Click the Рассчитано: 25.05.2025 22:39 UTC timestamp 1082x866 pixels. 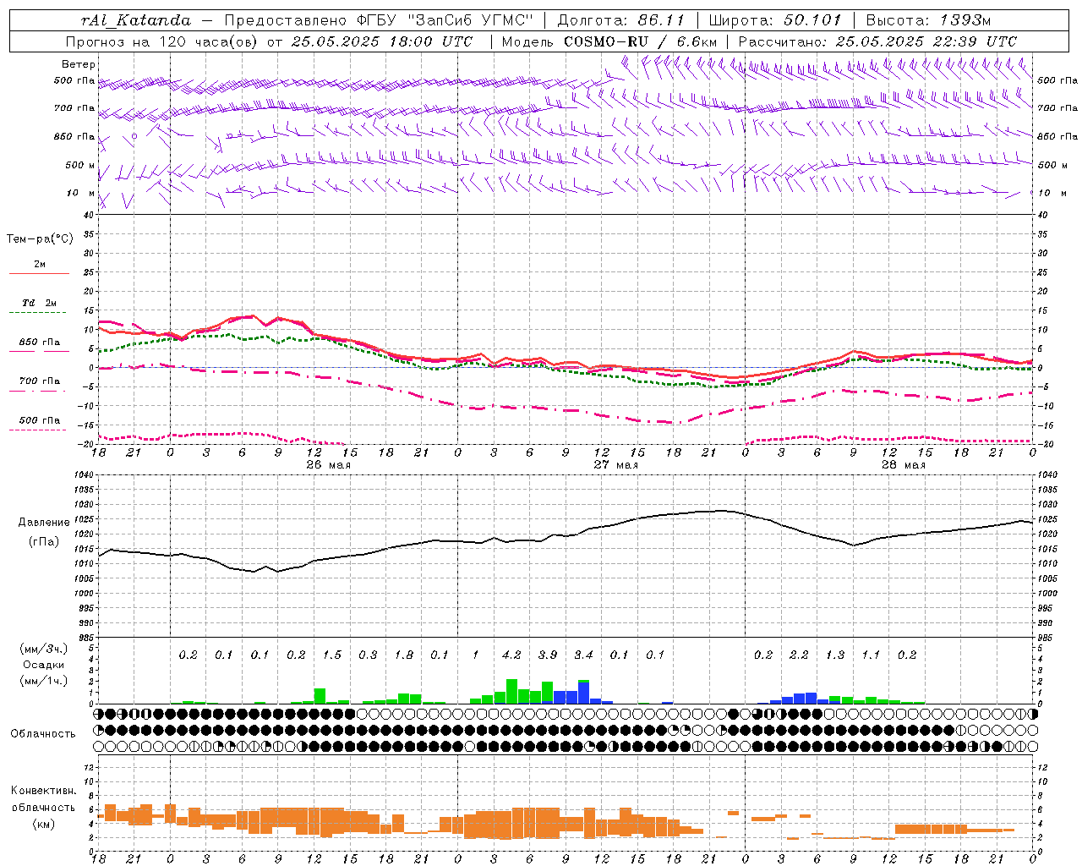coord(877,41)
